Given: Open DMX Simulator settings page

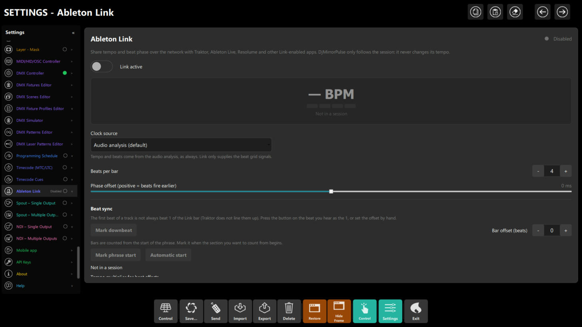Looking at the screenshot, I should pyautogui.click(x=39, y=121).
